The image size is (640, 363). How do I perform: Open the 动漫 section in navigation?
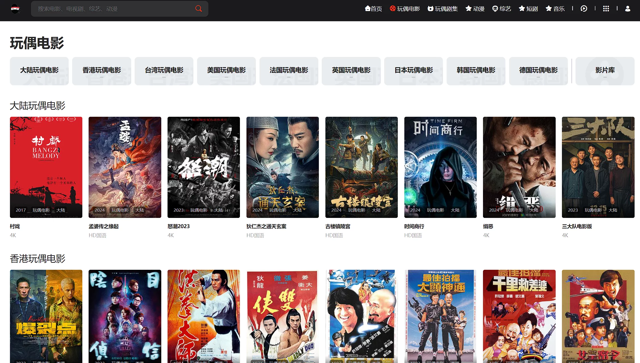point(475,9)
